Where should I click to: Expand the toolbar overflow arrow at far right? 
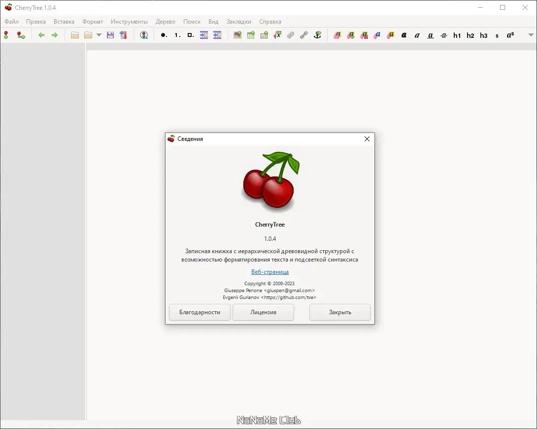(x=531, y=35)
